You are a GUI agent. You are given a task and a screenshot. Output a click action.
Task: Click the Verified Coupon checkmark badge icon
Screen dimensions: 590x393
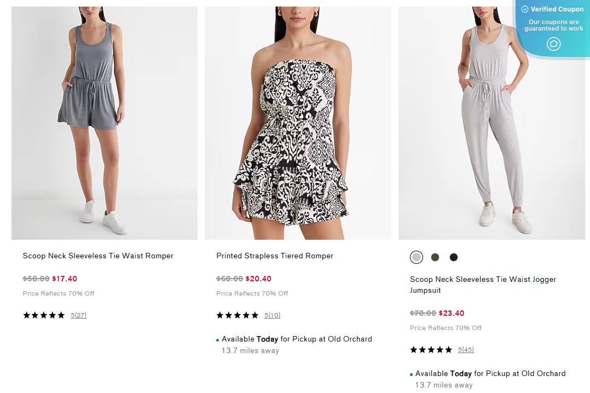tap(524, 9)
